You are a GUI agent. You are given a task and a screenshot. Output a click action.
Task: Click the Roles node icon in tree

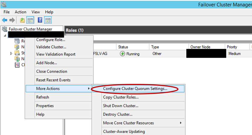pyautogui.click(x=17, y=41)
